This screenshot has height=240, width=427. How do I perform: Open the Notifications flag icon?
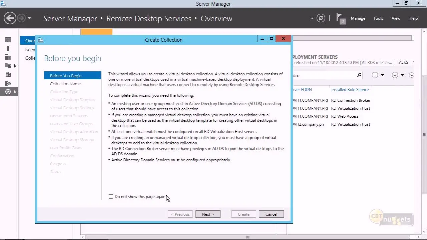[x=340, y=18]
